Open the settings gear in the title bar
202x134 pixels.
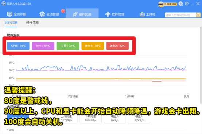point(187,4)
